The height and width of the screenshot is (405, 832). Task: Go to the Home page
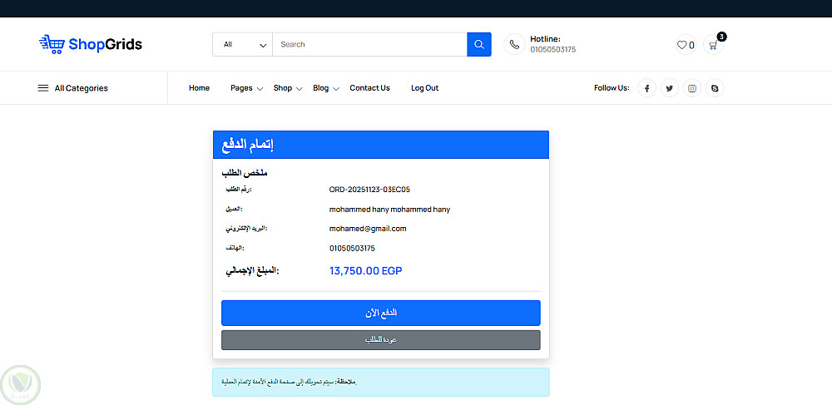point(199,88)
